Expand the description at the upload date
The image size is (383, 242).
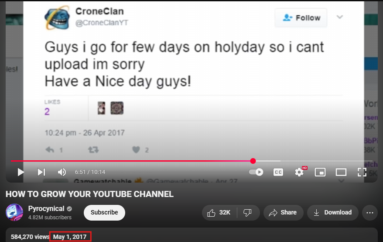[70, 237]
